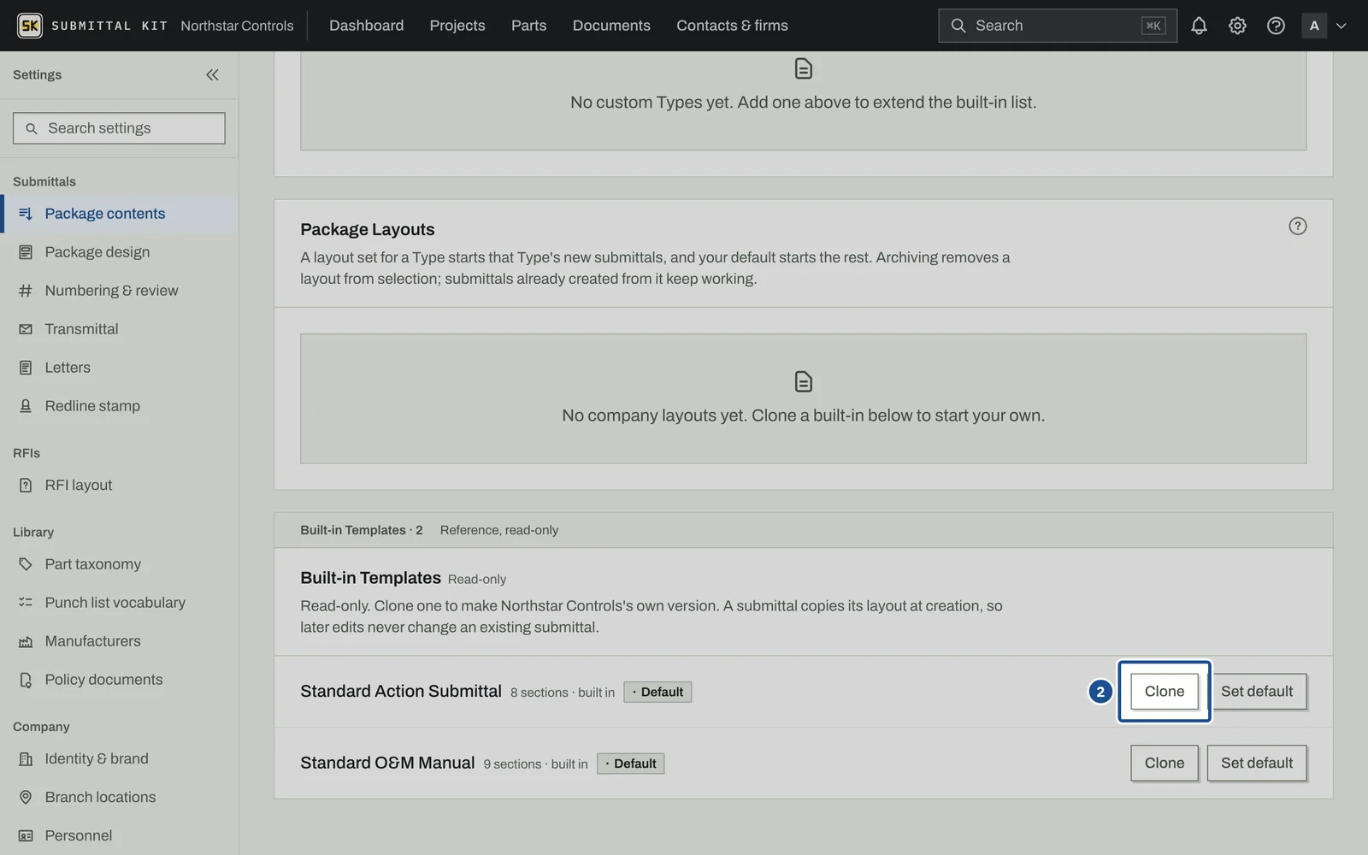
Task: Open the Dashboard tab
Action: pos(366,26)
